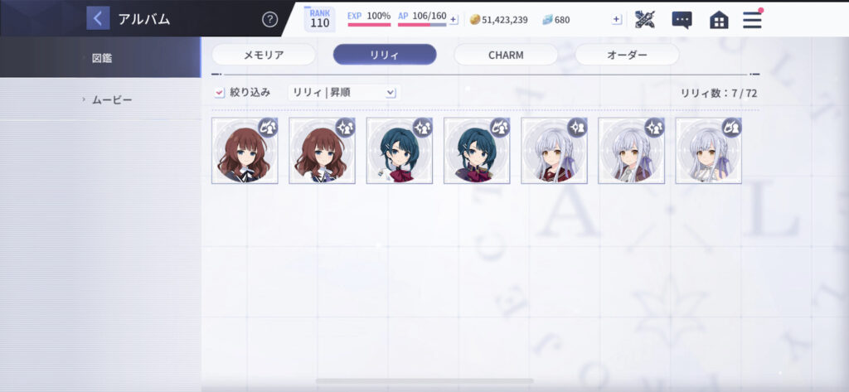Go to the home building icon
The height and width of the screenshot is (392, 849).
tap(719, 20)
